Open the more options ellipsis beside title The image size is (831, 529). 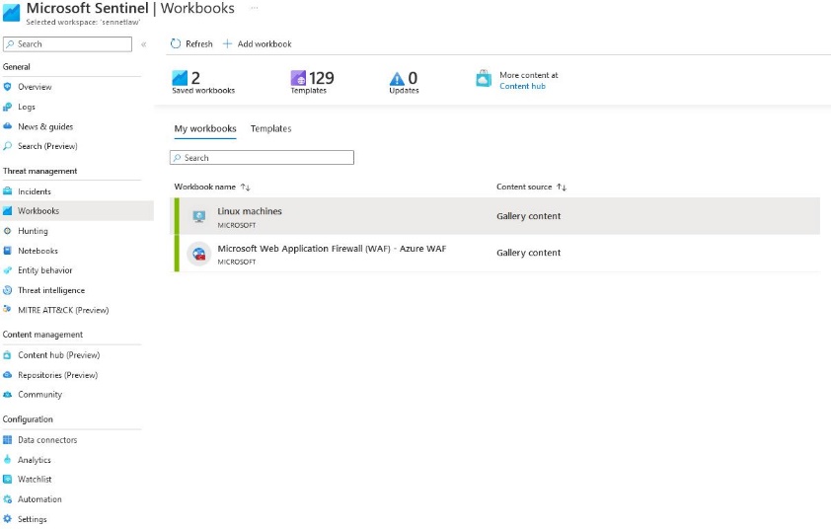click(255, 8)
